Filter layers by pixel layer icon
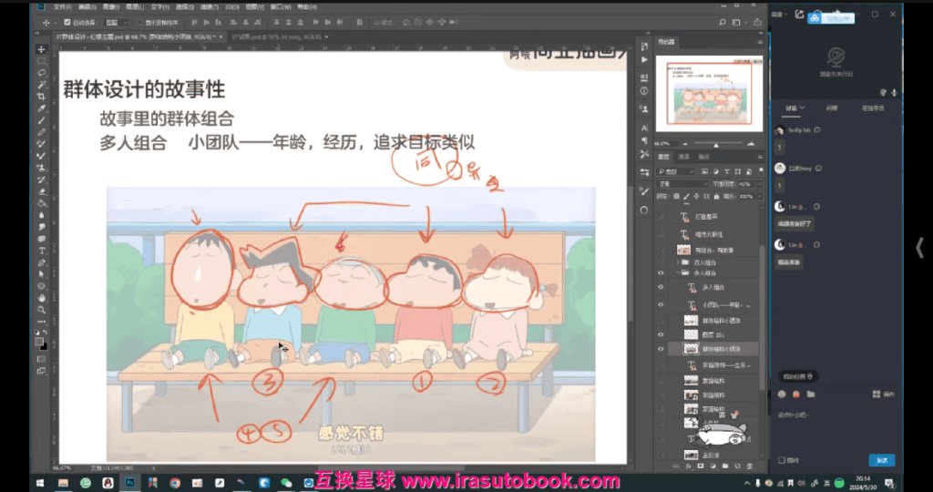Image resolution: width=933 pixels, height=492 pixels. pos(704,171)
